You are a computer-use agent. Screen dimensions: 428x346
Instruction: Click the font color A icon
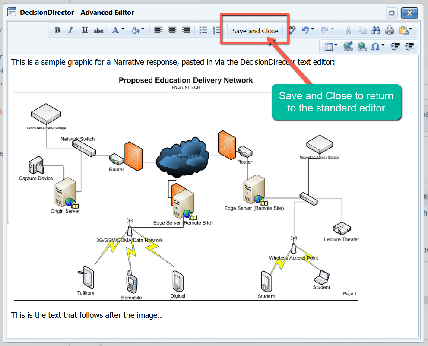(x=115, y=30)
